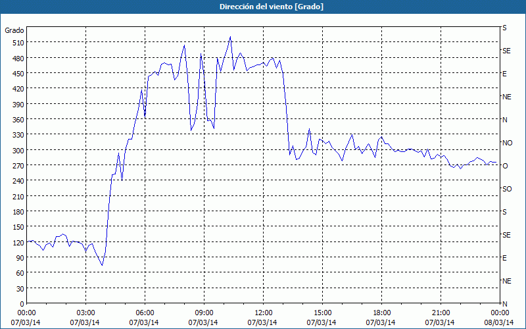The width and height of the screenshot is (526, 329).
Task: Select the 'SE' compass label near the 480 level
Action: (x=506, y=51)
